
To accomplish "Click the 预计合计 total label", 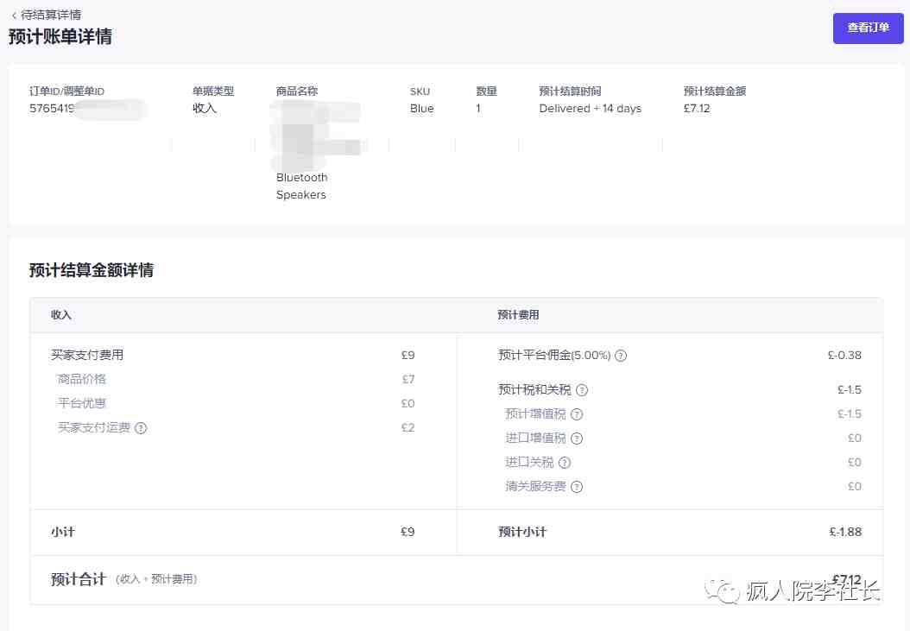I will [79, 579].
